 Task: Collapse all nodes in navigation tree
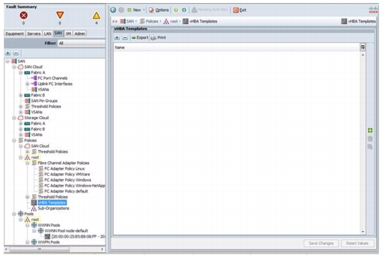coord(16,53)
